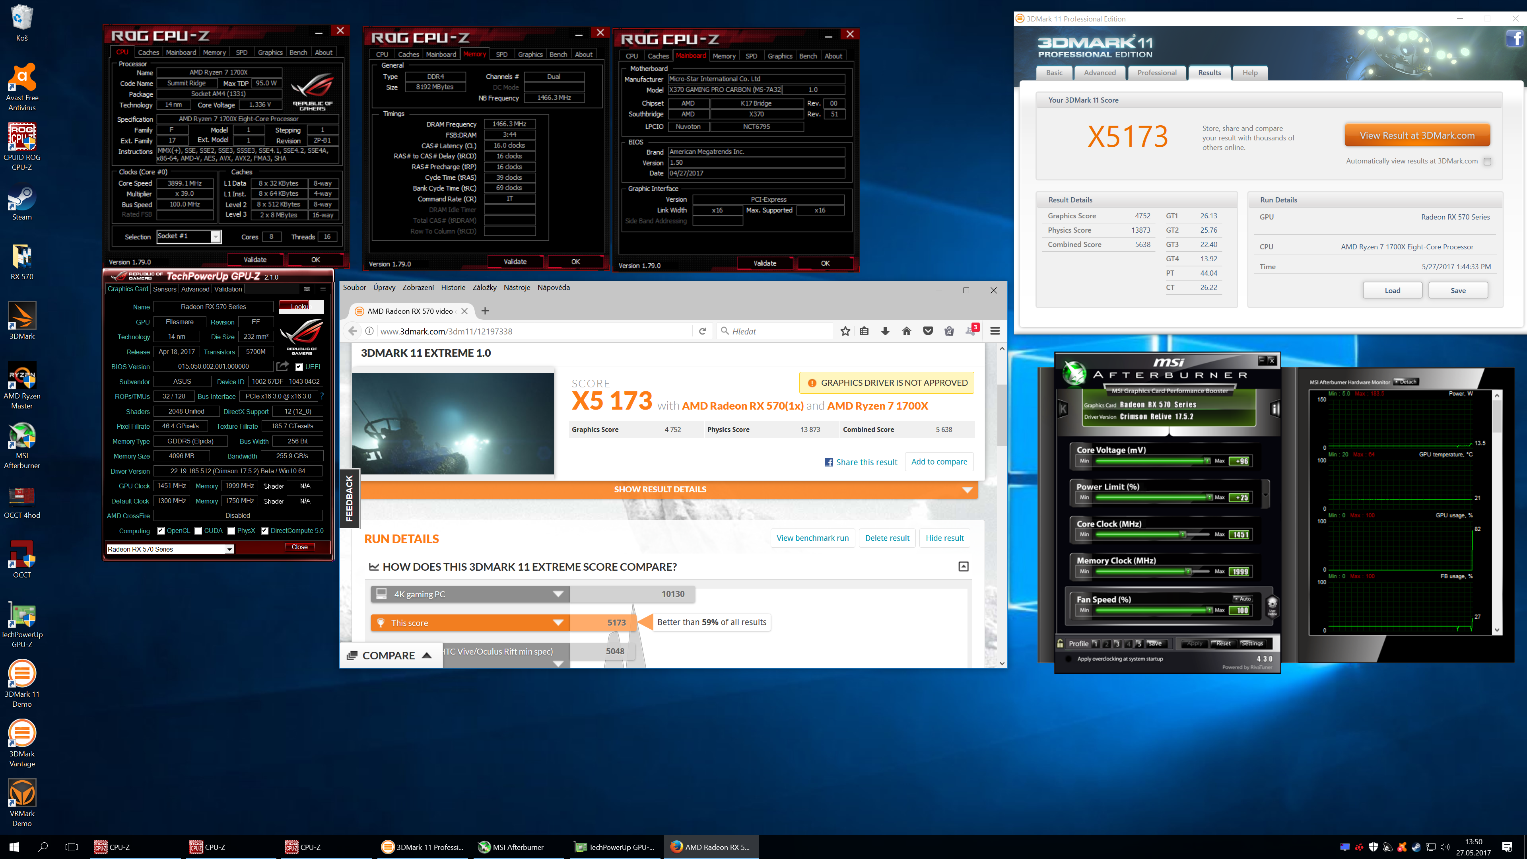Open GPU-Z hamburger menu icon
Viewport: 1527px width, 859px height.
click(323, 289)
